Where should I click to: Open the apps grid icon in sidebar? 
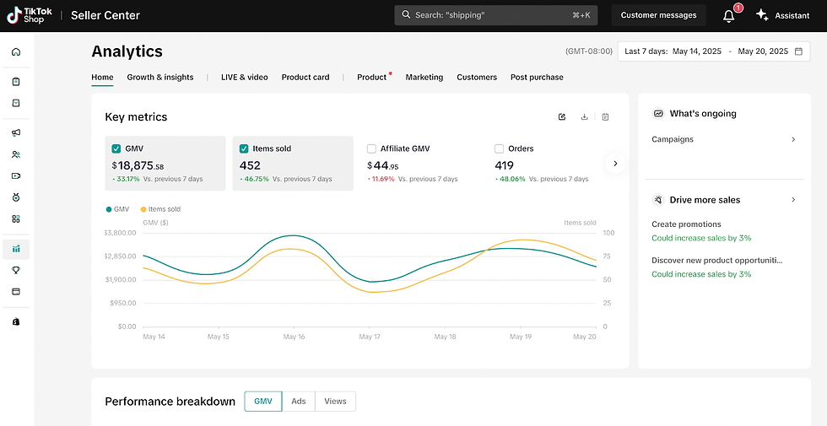click(16, 218)
